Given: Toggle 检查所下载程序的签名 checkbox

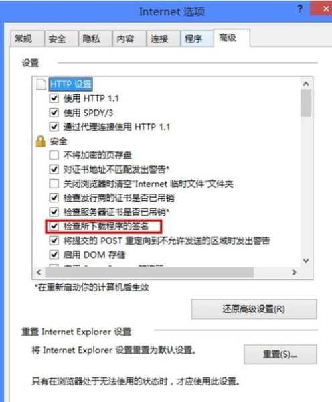Looking at the screenshot, I should click(54, 226).
